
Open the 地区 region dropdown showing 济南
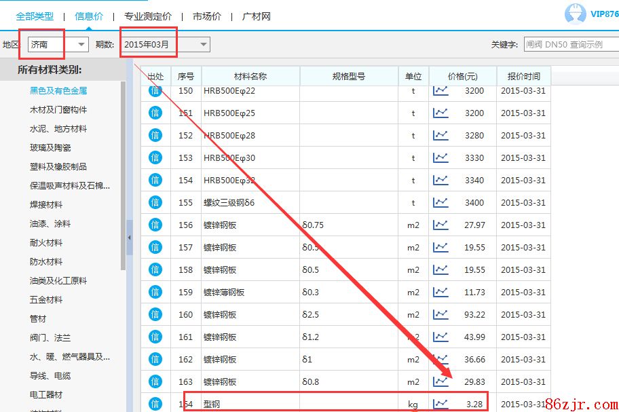pos(58,45)
